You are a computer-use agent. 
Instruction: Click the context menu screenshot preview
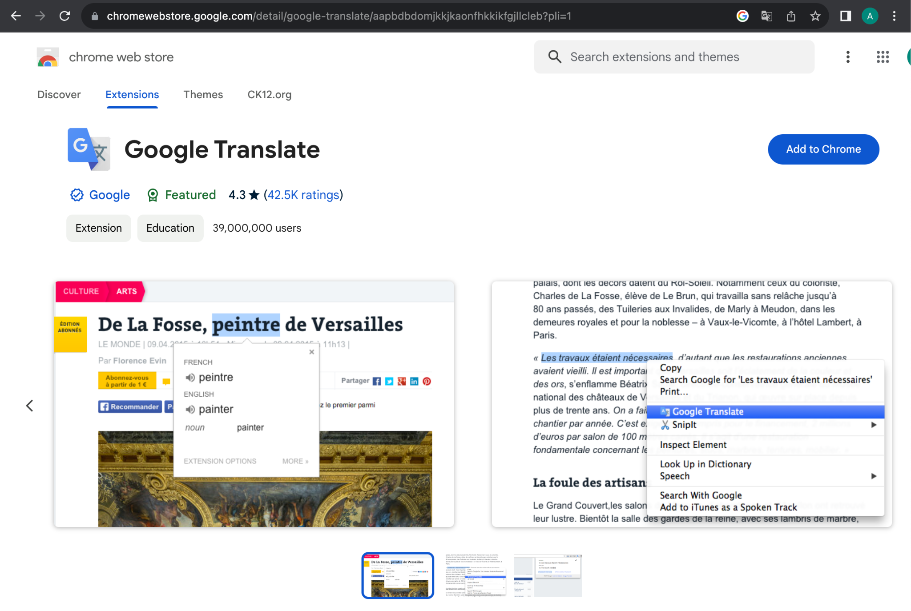coord(692,404)
